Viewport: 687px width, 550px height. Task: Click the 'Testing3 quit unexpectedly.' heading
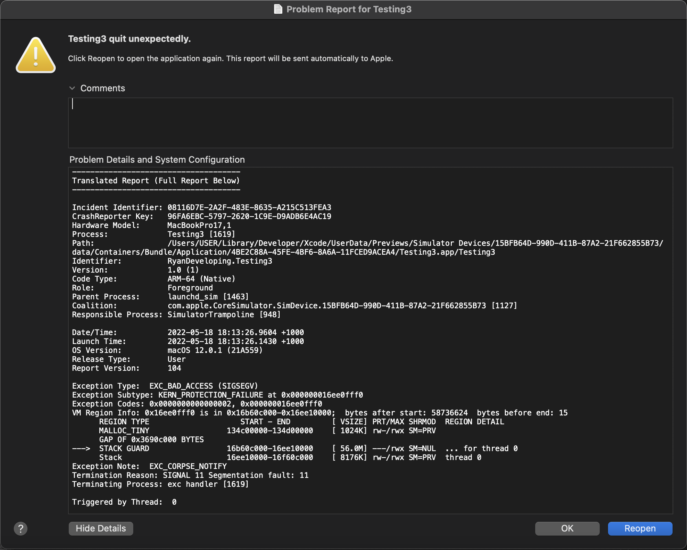tap(129, 39)
